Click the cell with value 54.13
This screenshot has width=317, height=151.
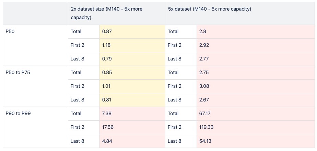(255, 141)
